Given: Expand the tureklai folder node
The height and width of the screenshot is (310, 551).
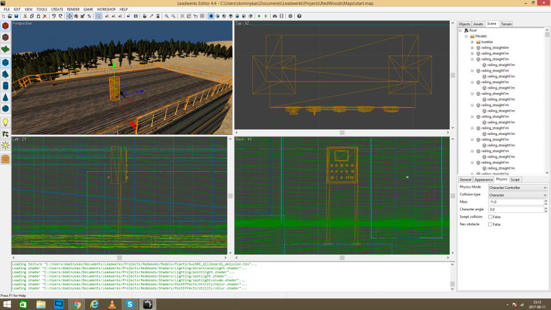Looking at the screenshot, I should click(x=472, y=42).
